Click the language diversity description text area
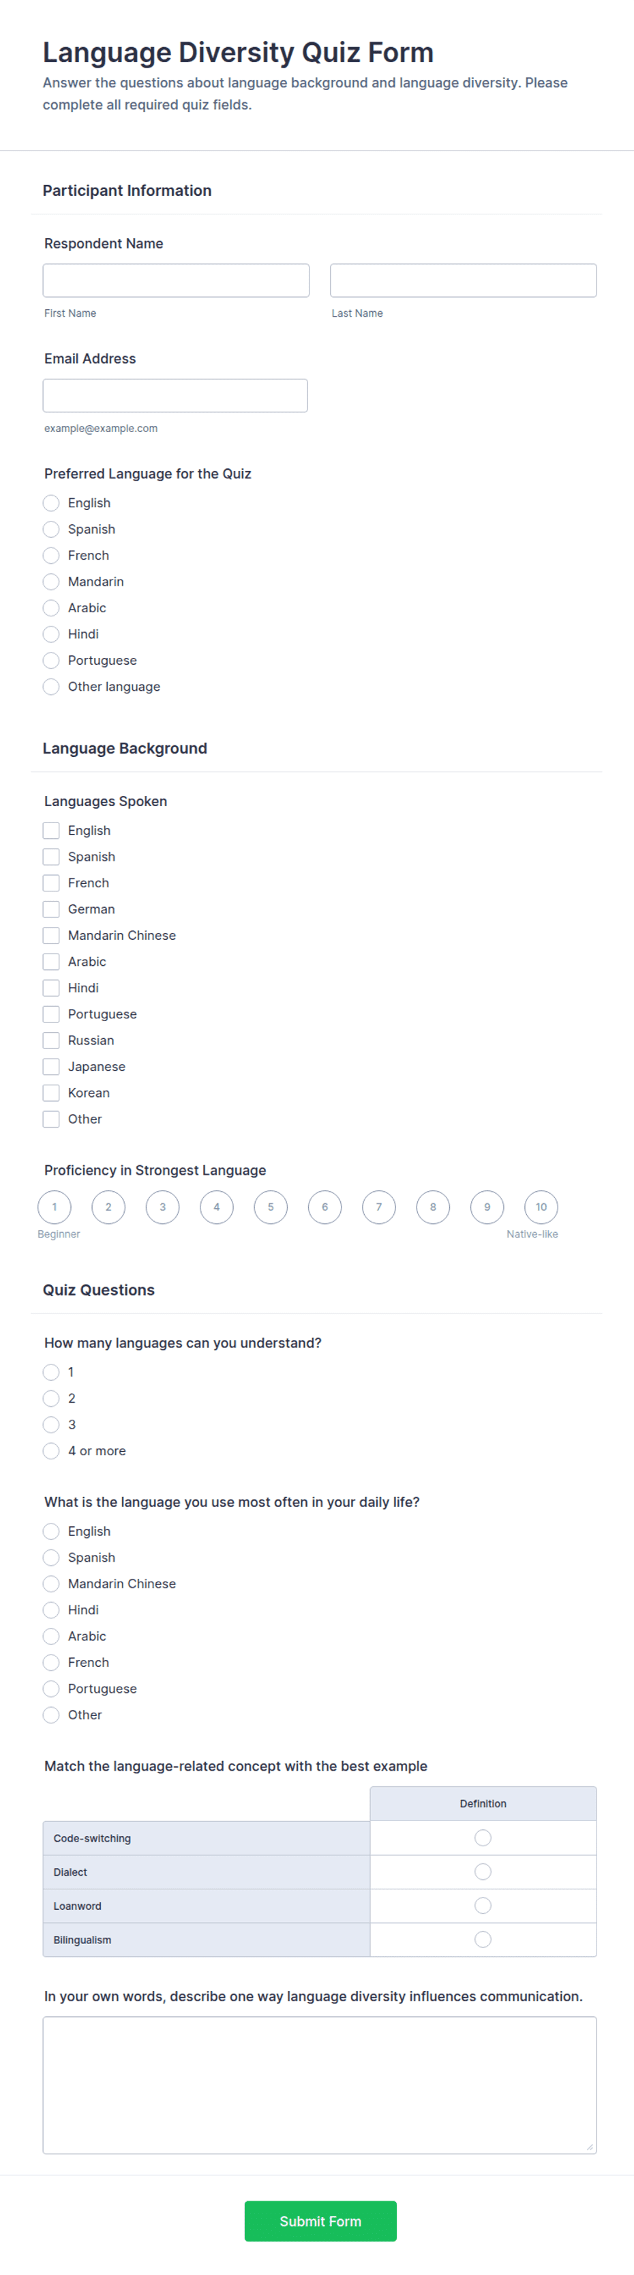Viewport: 634px width, 2275px height. (x=320, y=2085)
